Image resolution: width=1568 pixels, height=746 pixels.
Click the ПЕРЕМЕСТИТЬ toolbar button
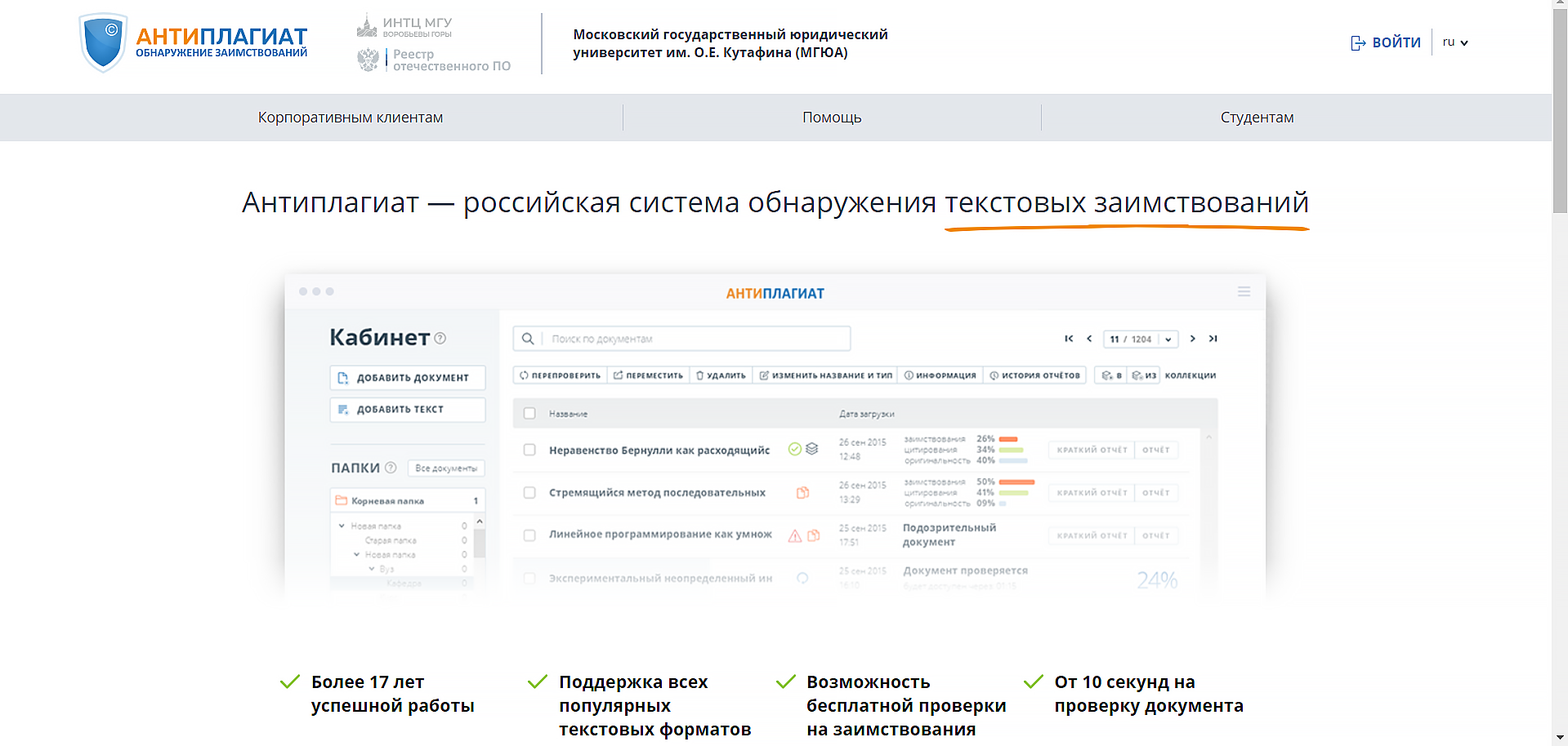pos(648,375)
